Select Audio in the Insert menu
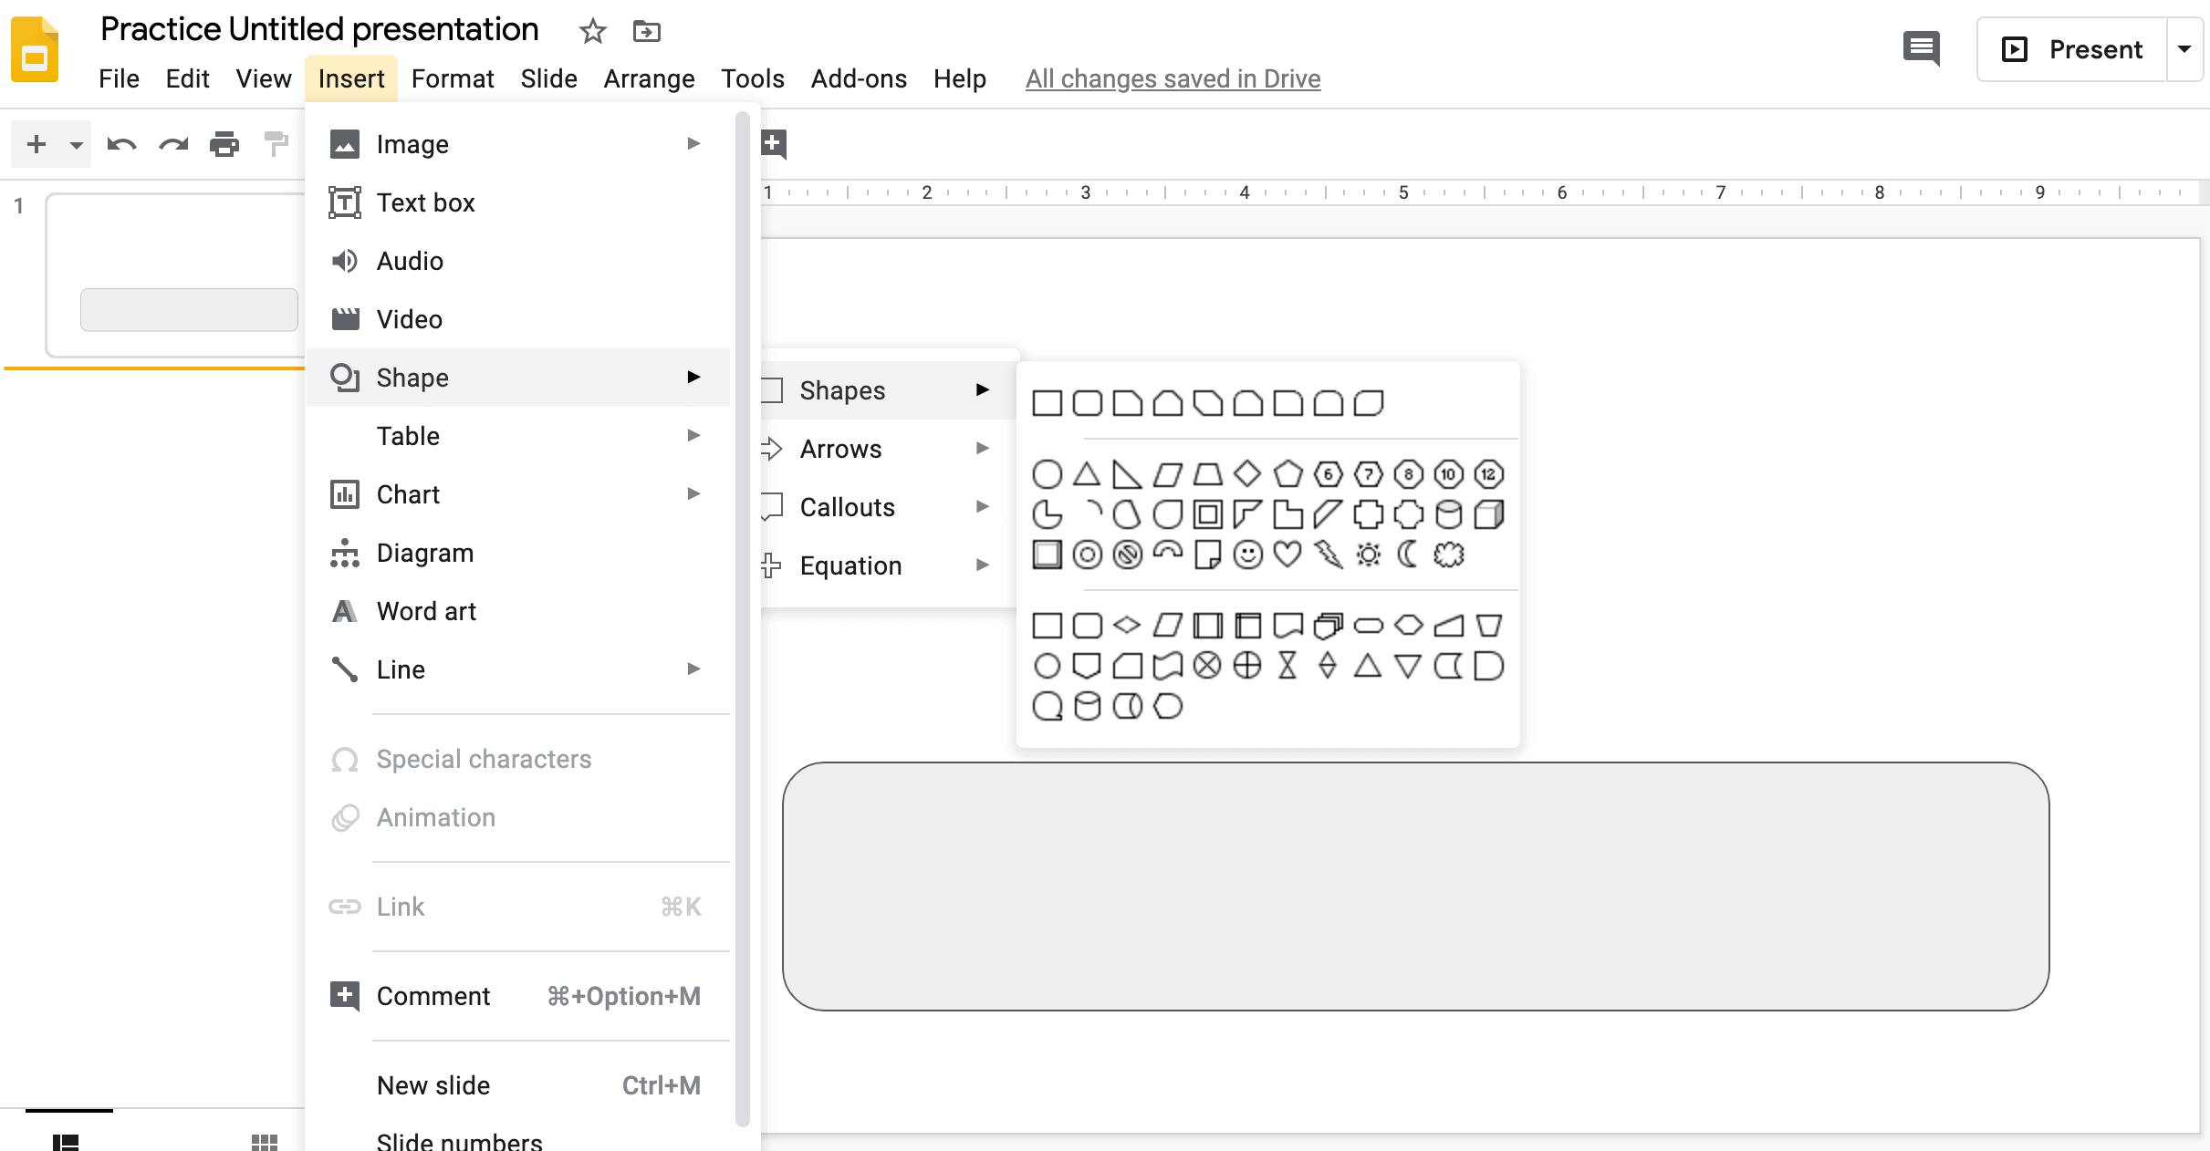2210x1151 pixels. pos(517,261)
